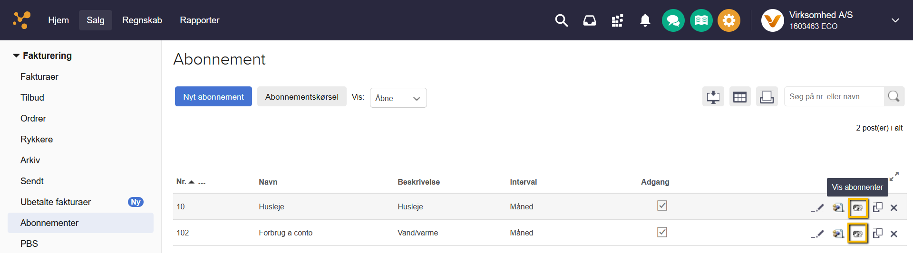Open the green chat bubbles icon
The height and width of the screenshot is (253, 913).
[673, 20]
